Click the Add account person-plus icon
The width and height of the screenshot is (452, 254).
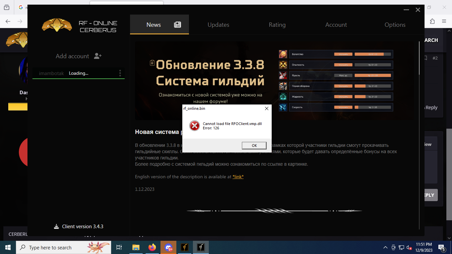point(98,56)
